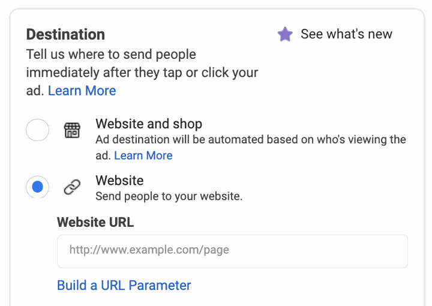The image size is (432, 306).
Task: Click the storefront shop icon
Action: click(72, 130)
